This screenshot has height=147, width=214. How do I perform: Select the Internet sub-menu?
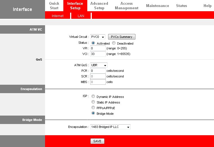[x=57, y=16]
